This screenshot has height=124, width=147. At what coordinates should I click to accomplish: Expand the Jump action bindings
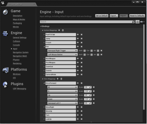(44, 38)
